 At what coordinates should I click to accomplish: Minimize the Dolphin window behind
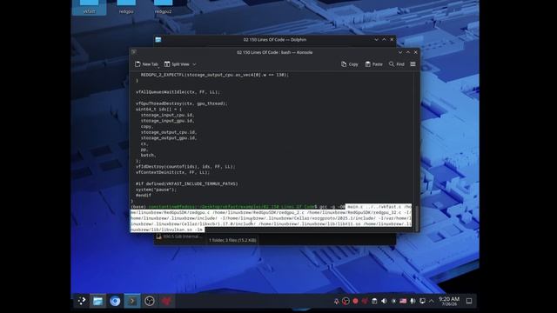pos(376,40)
